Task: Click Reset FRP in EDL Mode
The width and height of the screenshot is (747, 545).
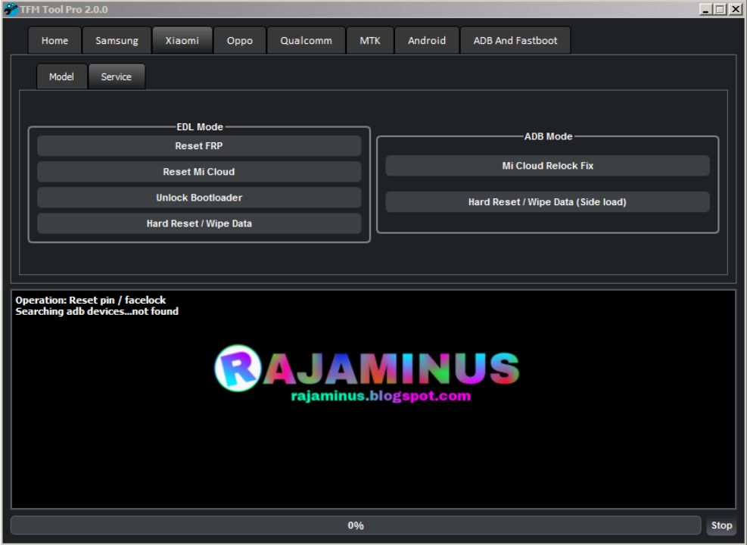Action: tap(199, 146)
